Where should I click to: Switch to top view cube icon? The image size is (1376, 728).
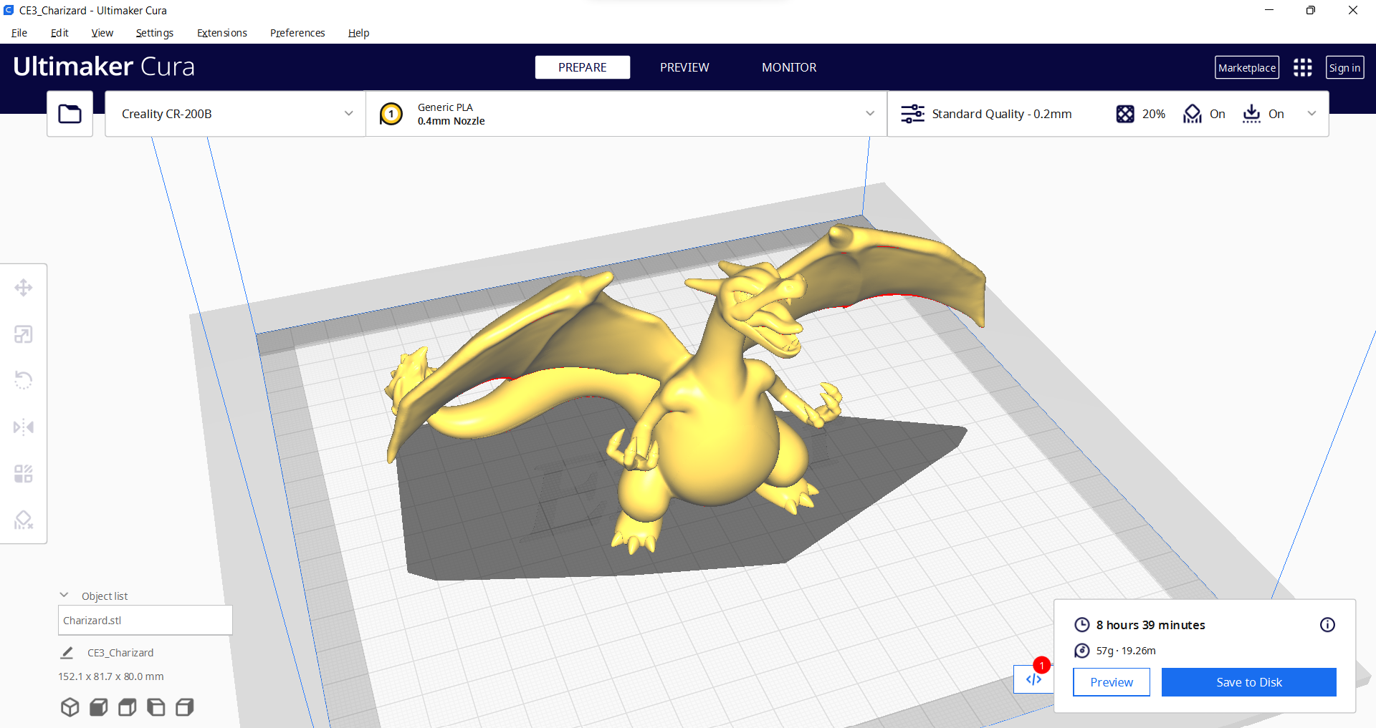pos(127,707)
